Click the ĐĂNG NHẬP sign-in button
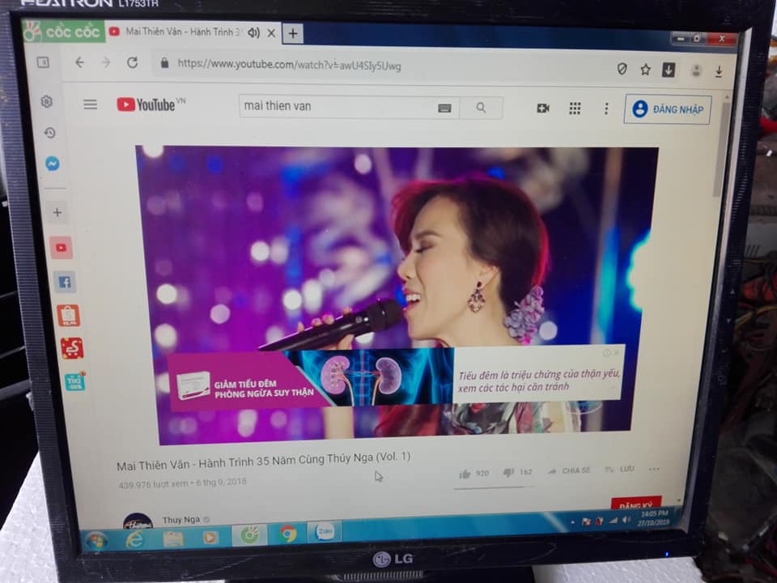The width and height of the screenshot is (777, 583). click(668, 109)
